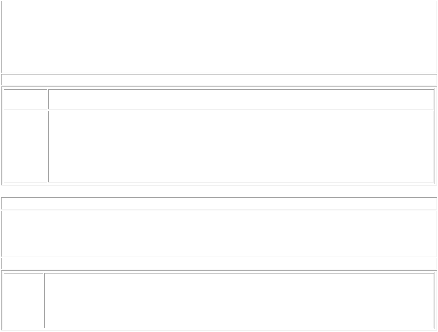Viewport: 438px width, 332px height.
Task: Click the empty gap between the two tables
Action: tap(219, 191)
